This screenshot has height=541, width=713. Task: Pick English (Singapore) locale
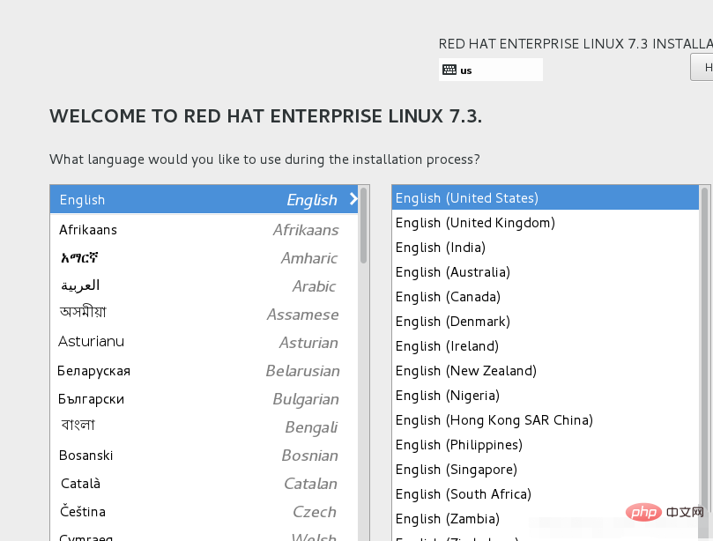pyautogui.click(x=546, y=469)
